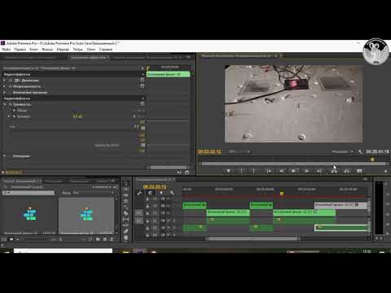Select the Rate Stretch tool

[126, 208]
